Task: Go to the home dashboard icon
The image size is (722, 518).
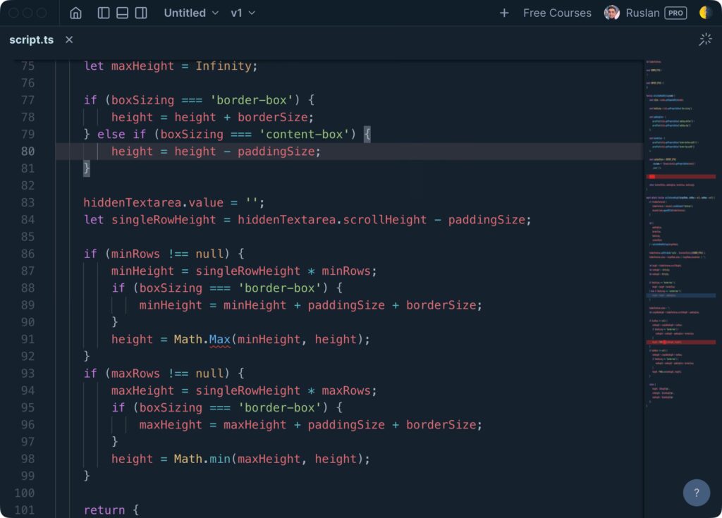Action: click(x=75, y=13)
